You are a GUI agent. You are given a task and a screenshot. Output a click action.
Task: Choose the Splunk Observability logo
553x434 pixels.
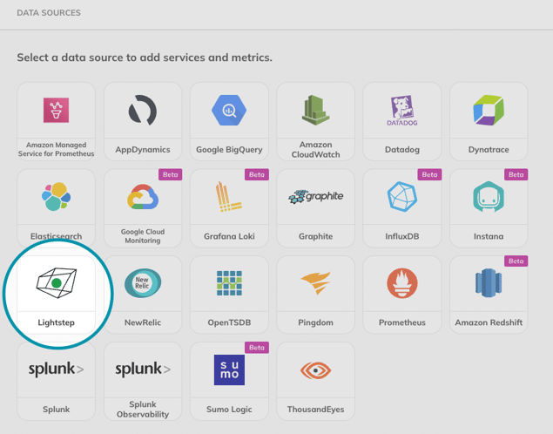tap(143, 370)
